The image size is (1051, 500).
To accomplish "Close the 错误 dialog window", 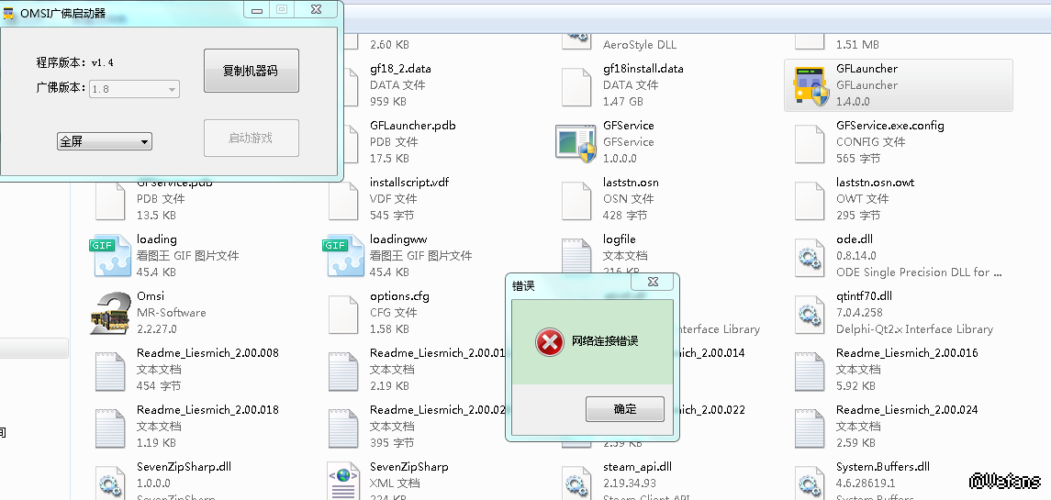I will point(652,283).
